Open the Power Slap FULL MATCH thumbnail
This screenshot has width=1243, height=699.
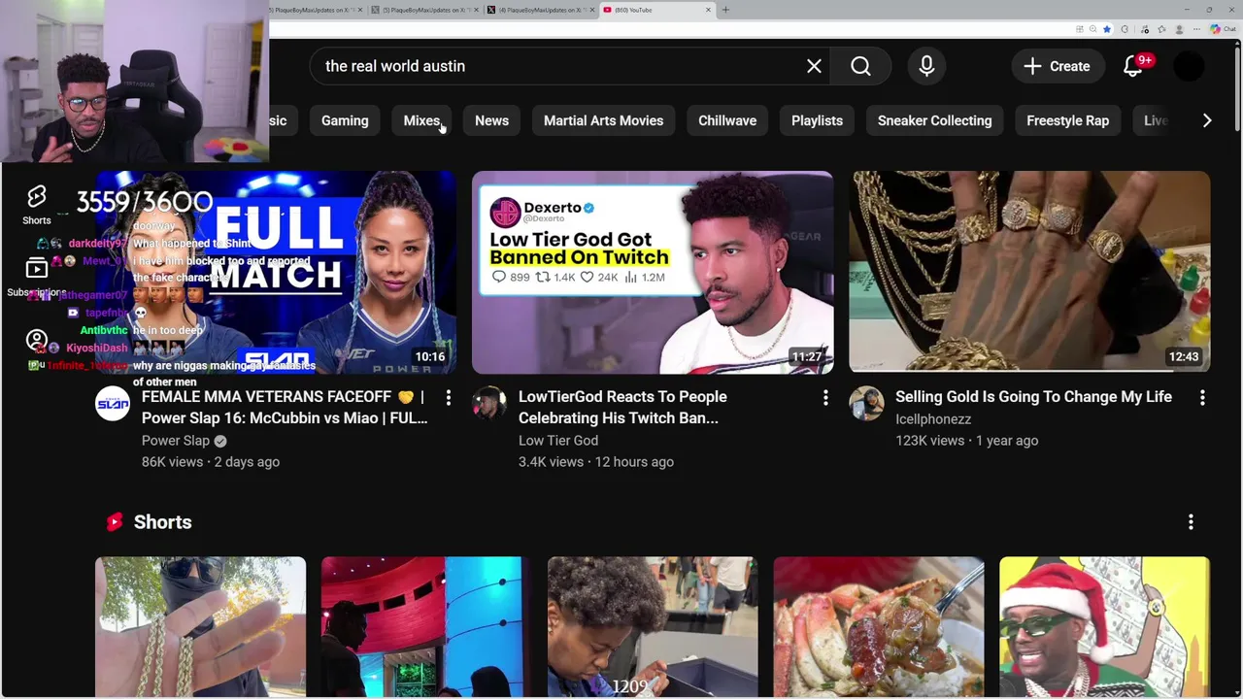(x=276, y=272)
